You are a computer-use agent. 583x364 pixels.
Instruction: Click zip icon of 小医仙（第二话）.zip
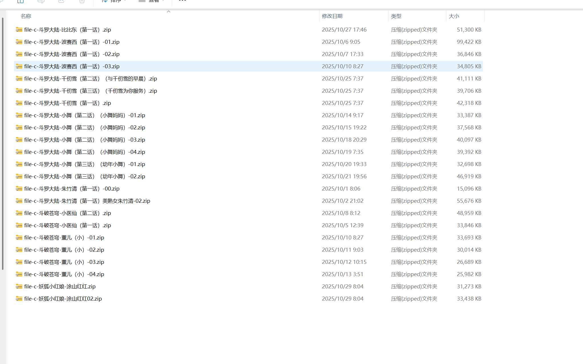pos(19,213)
